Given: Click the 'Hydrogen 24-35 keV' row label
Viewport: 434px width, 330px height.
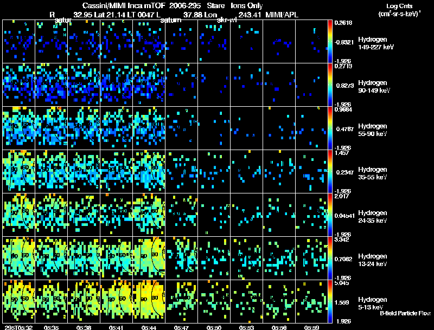Looking at the screenshot, I should point(373,217).
